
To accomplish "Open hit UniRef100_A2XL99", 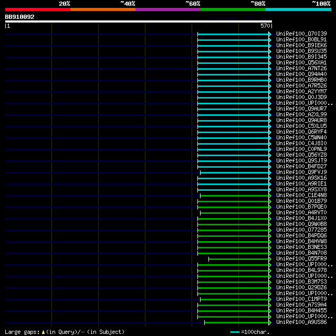I will 301,114.
